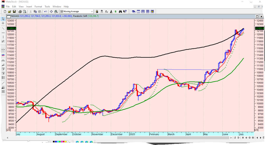Select the horizontal line drawing tool

(x=3, y=33)
